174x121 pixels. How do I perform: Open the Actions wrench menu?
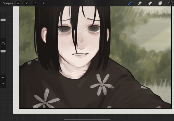18,3
